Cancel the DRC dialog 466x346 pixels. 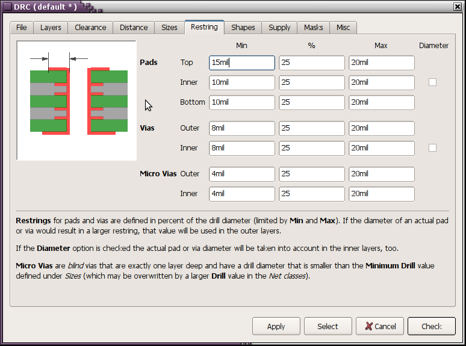[380, 326]
